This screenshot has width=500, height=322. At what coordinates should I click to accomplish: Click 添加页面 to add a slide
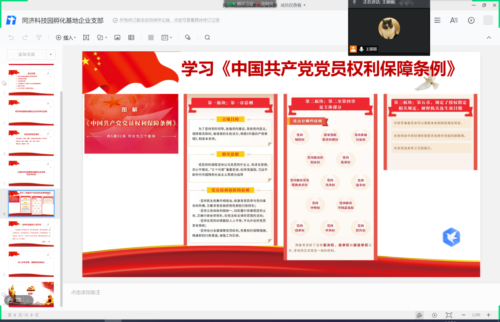26,54
